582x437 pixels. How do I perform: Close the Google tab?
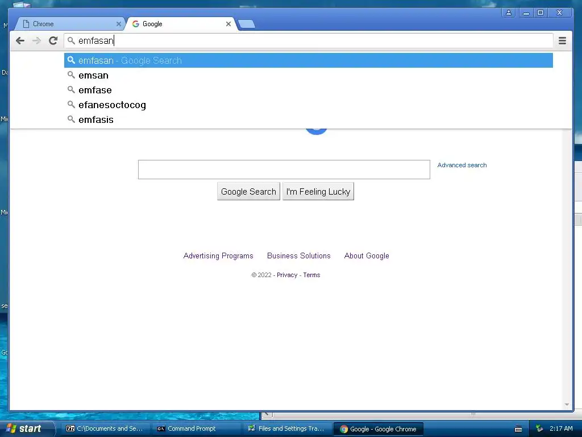228,24
